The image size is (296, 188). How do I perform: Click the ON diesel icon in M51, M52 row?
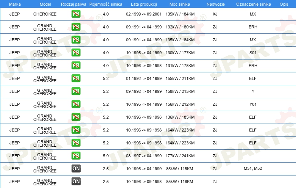pos(76,169)
